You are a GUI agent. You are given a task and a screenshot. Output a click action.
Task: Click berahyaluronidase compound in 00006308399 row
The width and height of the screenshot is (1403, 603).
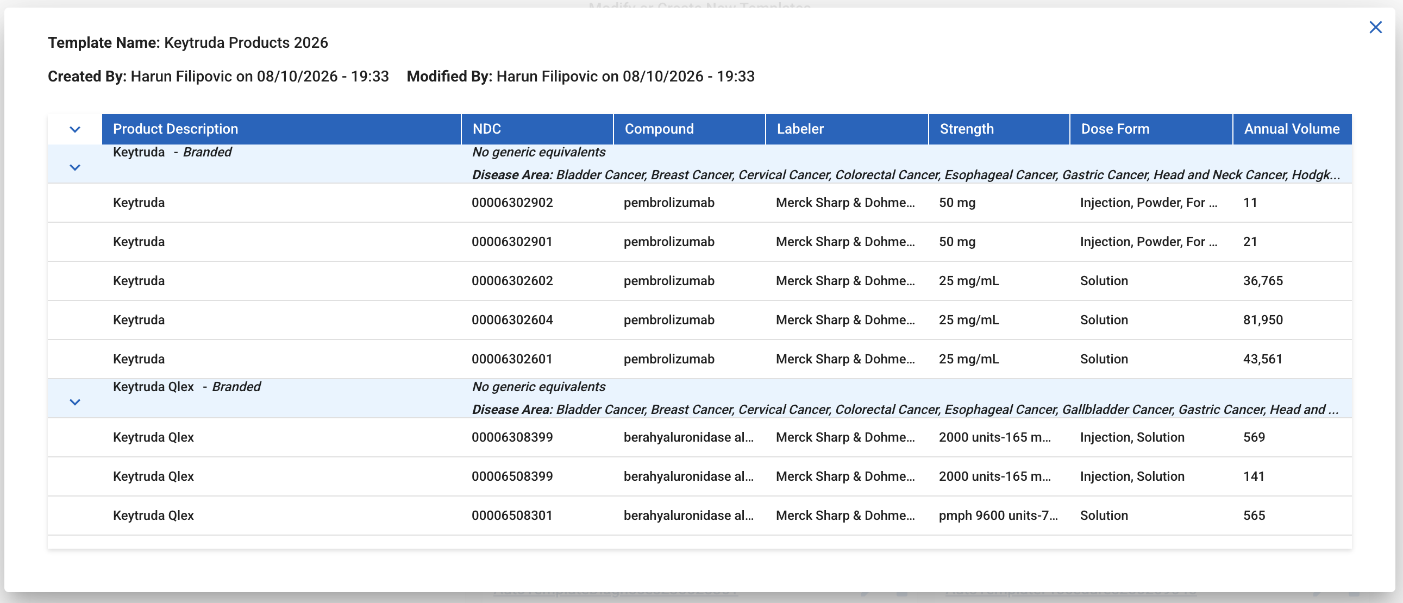[688, 437]
